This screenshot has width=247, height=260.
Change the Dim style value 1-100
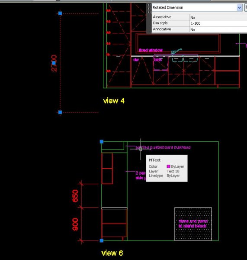[218, 23]
